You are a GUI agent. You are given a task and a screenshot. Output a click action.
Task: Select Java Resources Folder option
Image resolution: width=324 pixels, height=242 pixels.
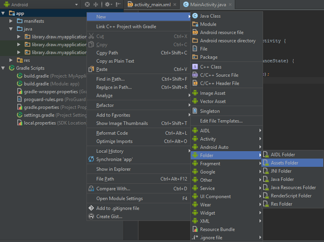293,187
